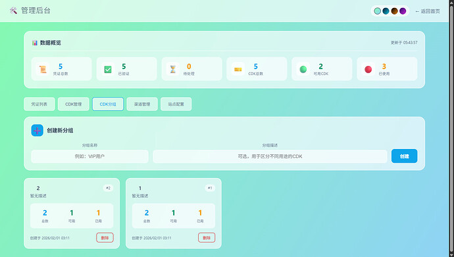Viewport: 454px width, 257px height.
Task: Click the bar chart icon beside 数据概览
Action: (x=35, y=43)
